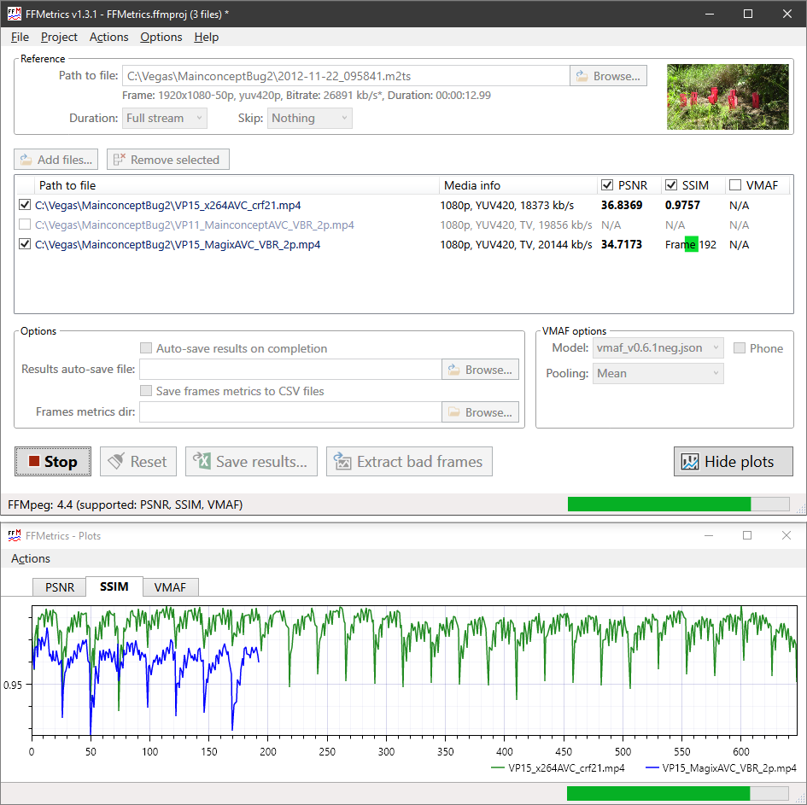Close the FFMetrics Plots window
This screenshot has width=807, height=805.
tap(787, 535)
